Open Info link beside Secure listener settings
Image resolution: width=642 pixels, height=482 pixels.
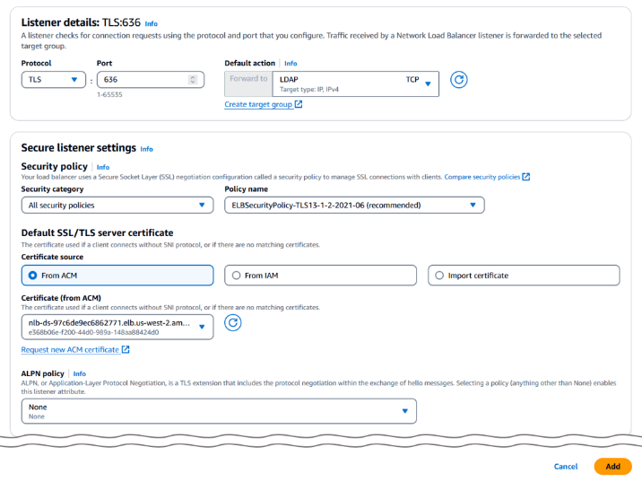tap(146, 149)
